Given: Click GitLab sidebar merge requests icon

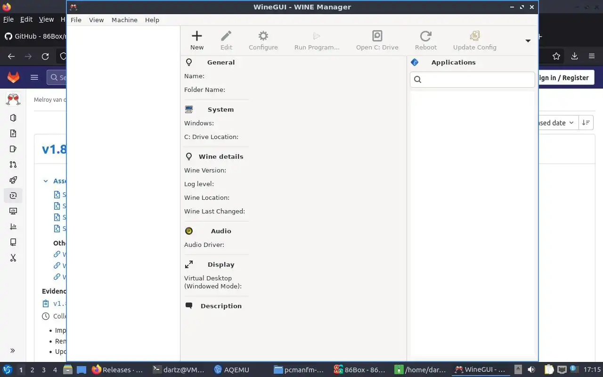Looking at the screenshot, I should tap(13, 164).
